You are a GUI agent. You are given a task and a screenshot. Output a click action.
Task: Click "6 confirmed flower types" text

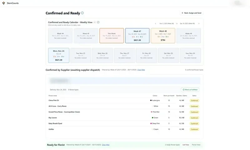pyautogui.click(x=194, y=70)
